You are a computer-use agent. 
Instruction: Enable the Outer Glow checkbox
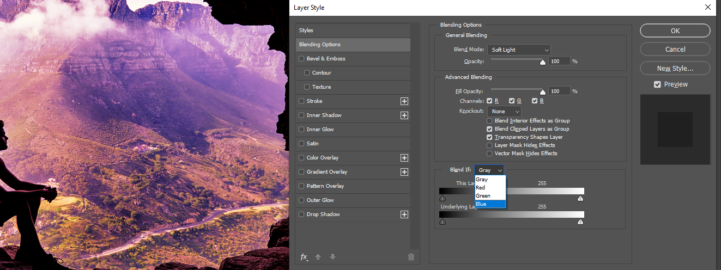pyautogui.click(x=301, y=200)
